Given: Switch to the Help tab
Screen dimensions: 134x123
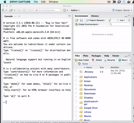Looking at the screenshot, I should (x=107, y=56).
